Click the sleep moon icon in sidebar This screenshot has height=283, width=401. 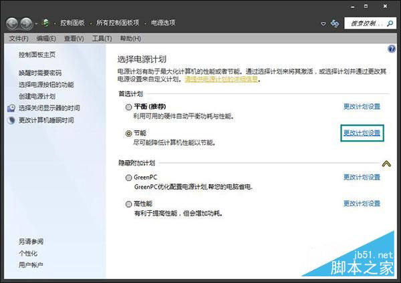pos(11,120)
